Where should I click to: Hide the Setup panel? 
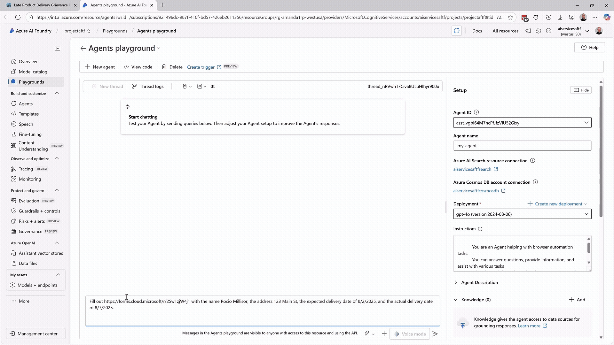(x=581, y=90)
